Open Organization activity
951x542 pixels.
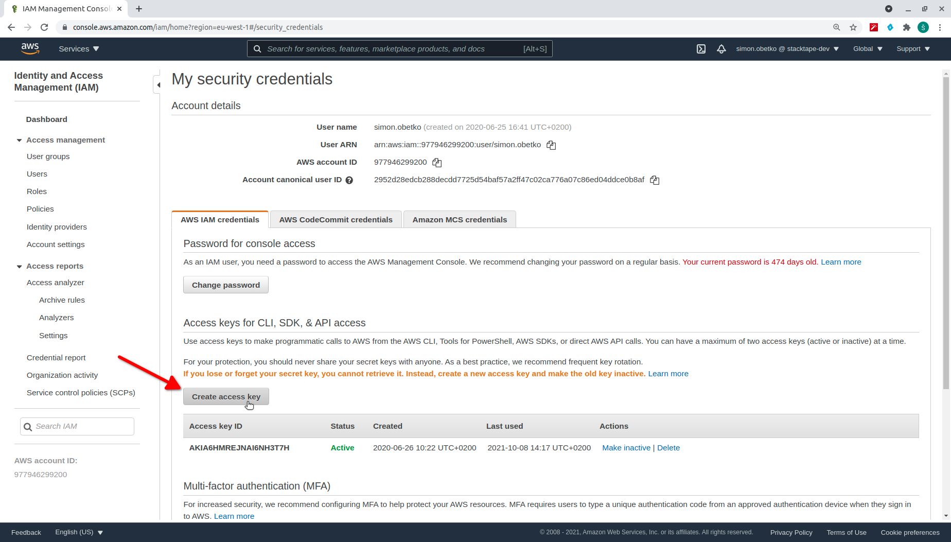coord(62,375)
